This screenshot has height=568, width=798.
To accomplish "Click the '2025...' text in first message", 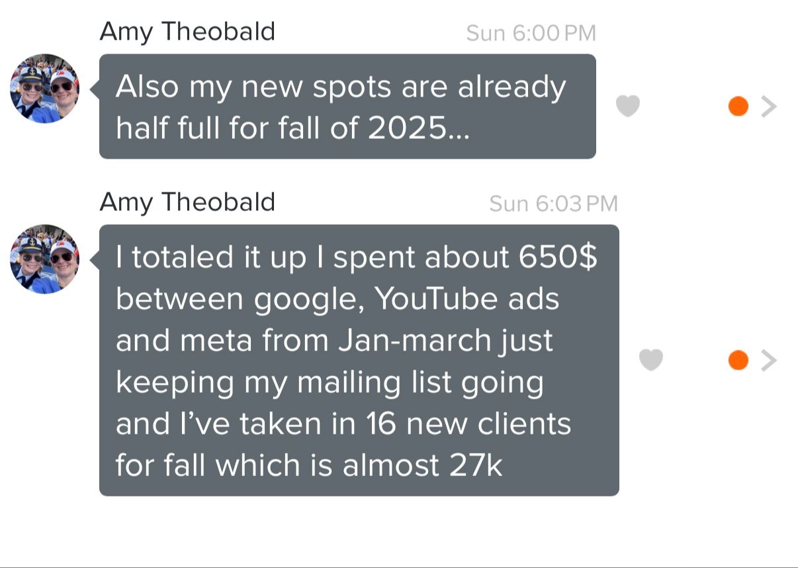I will click(419, 129).
